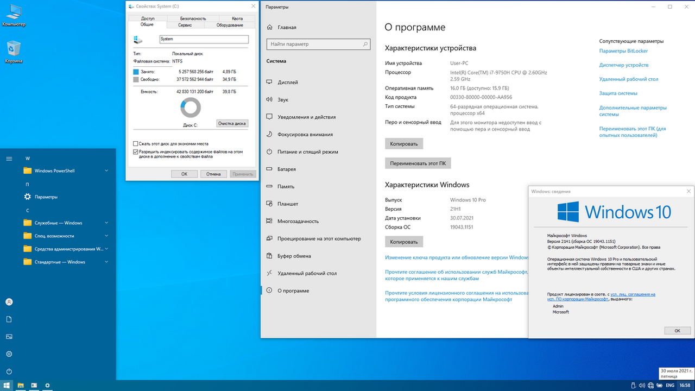Switch to the Сервис tab
Viewport: 695px width, 391px height.
(185, 25)
